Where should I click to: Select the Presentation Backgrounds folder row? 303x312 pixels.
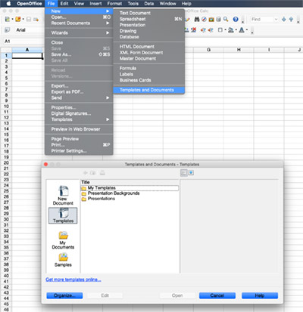(130, 193)
